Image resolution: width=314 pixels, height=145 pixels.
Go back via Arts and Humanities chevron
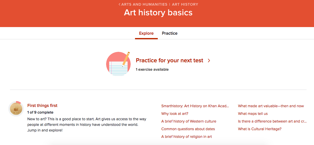coord(119,4)
